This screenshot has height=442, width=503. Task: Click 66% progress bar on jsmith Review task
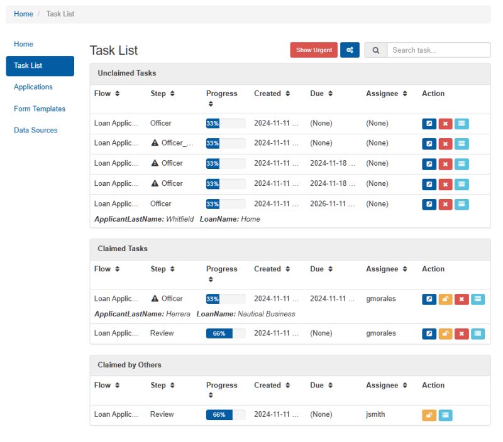pos(226,415)
